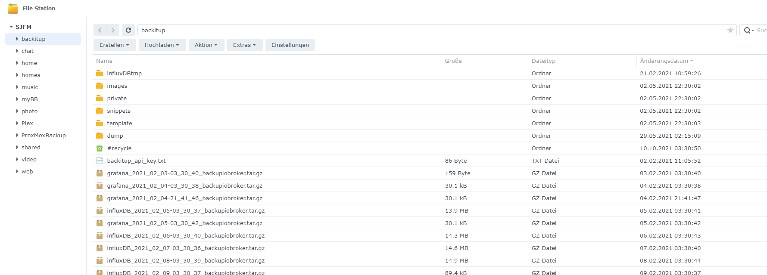This screenshot has width=767, height=275.
Task: Click archive icon of influxDB_2021_02_05-03_30_37 file
Action: tap(100, 210)
